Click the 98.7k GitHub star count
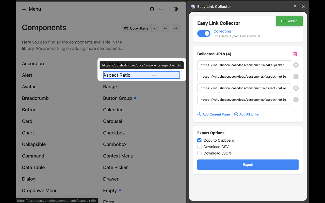 click(160, 9)
